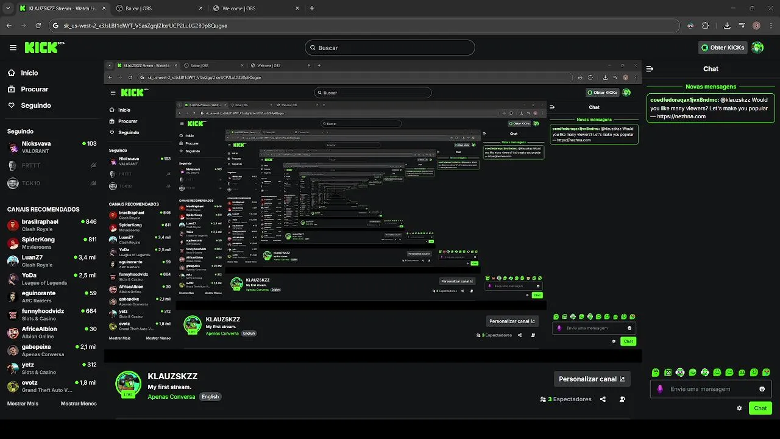The height and width of the screenshot is (439, 780).
Task: Go forward with browser forward arrow
Action: click(23, 26)
